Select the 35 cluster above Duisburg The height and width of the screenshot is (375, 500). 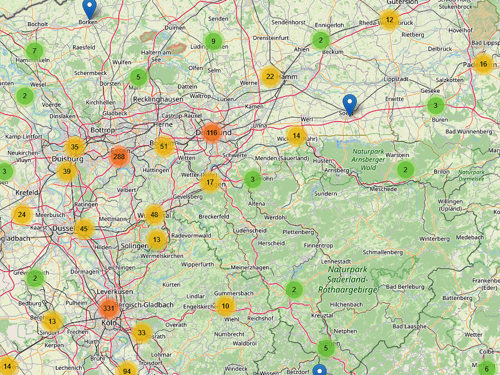click(x=74, y=147)
